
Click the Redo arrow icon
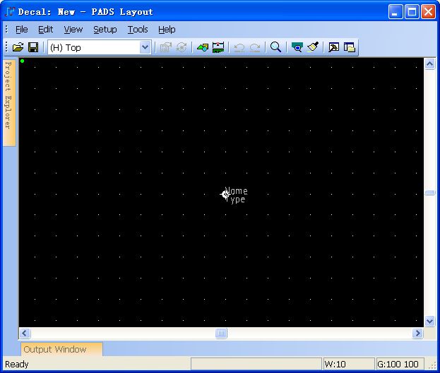pos(255,47)
